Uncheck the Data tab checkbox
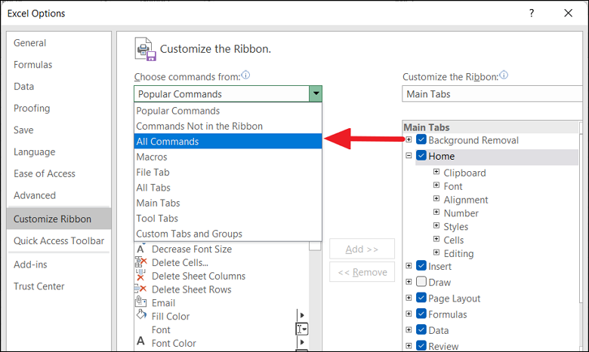This screenshot has width=589, height=352. point(421,330)
